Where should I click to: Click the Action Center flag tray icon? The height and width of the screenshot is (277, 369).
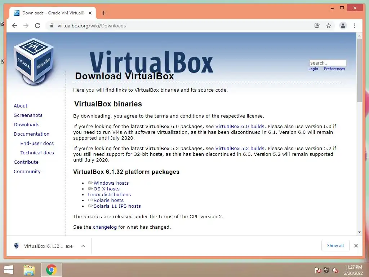tap(317, 270)
